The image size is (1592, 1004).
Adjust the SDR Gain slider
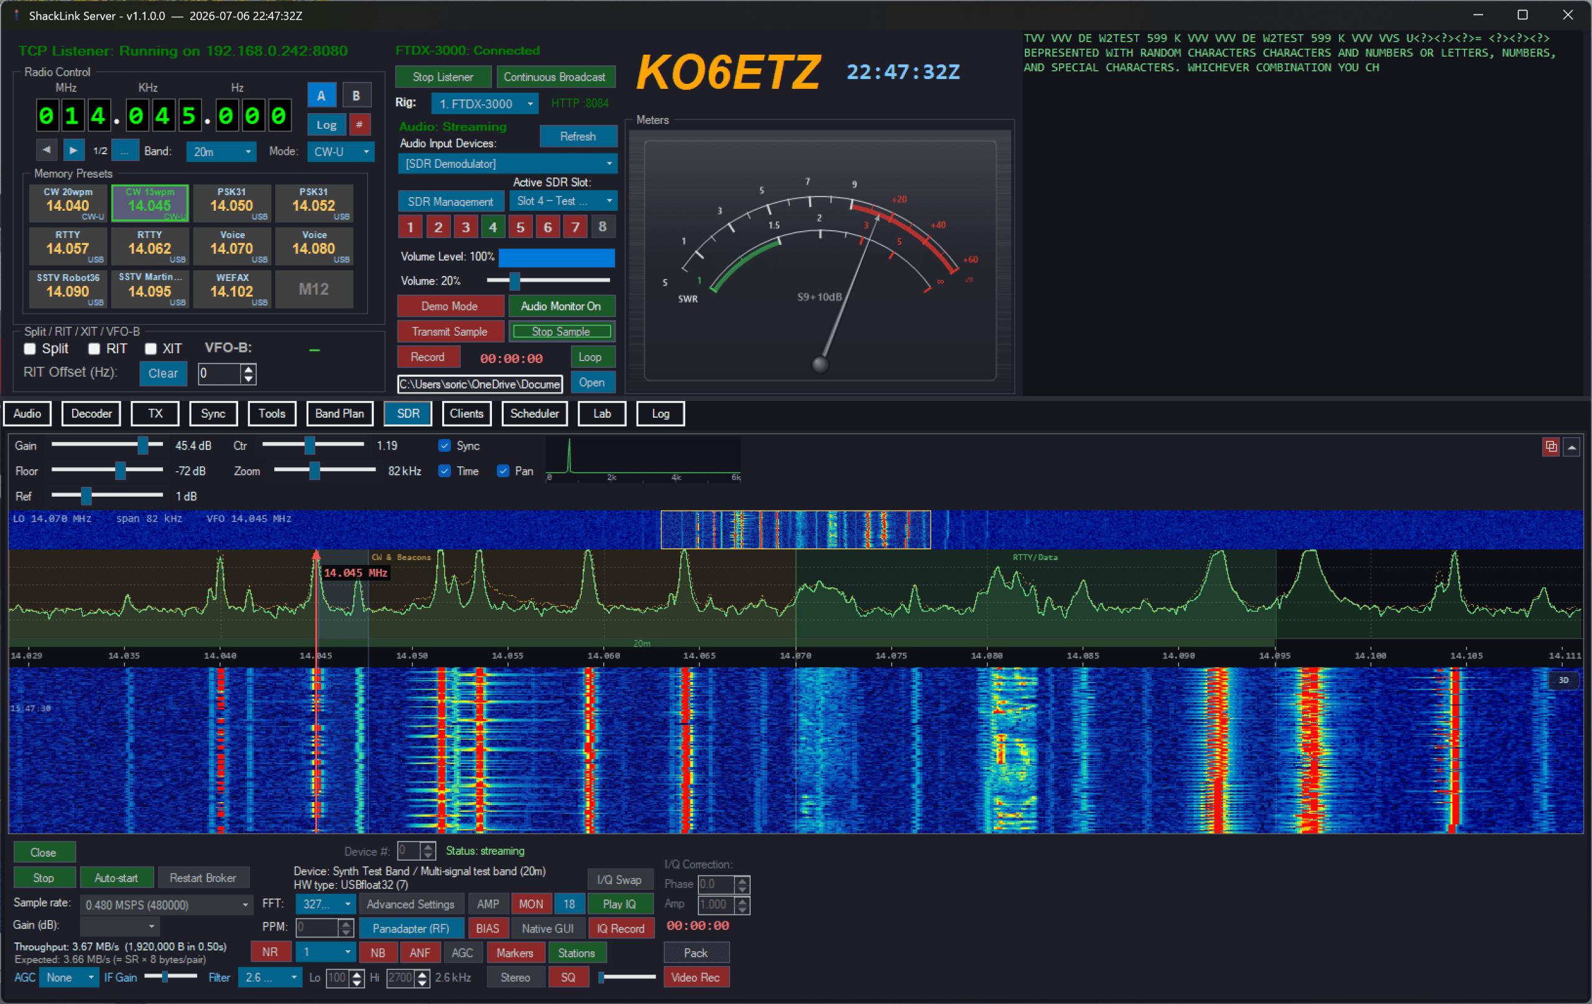click(x=107, y=446)
